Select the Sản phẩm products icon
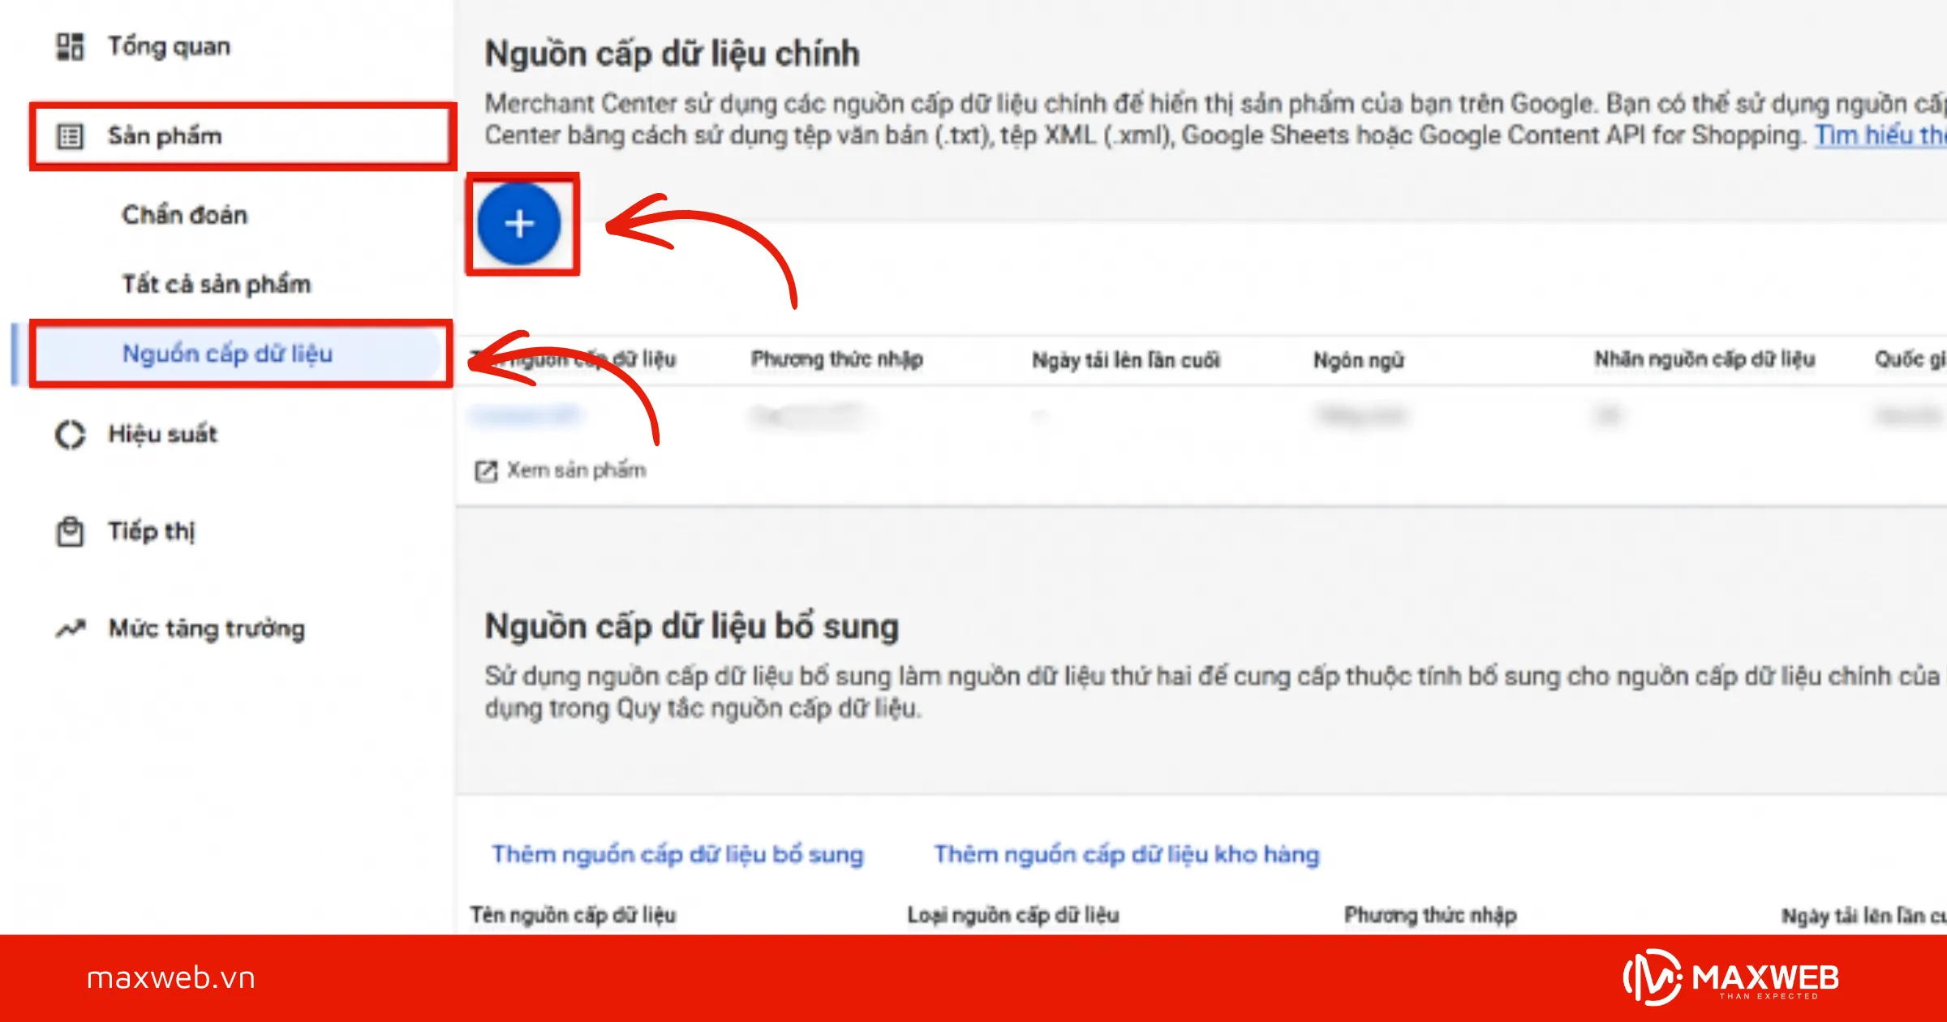Image resolution: width=1947 pixels, height=1022 pixels. click(69, 135)
